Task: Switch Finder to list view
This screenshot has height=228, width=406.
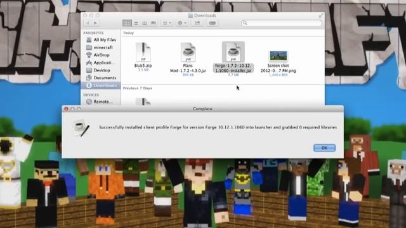Action: (x=136, y=23)
